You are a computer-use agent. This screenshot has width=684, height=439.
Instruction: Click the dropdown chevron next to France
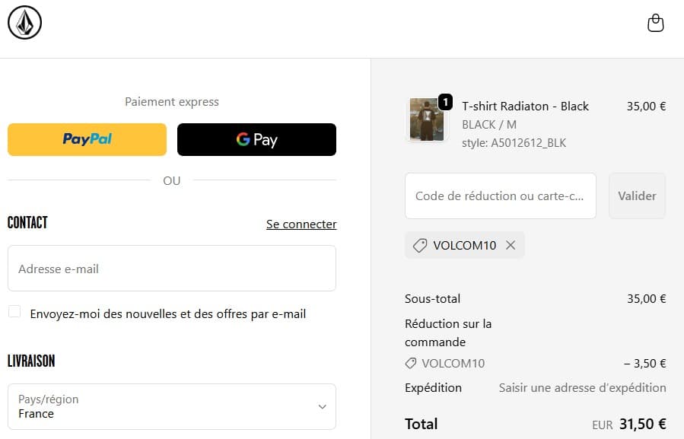322,406
